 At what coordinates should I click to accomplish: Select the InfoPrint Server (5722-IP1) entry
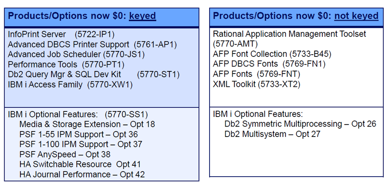(x=61, y=34)
